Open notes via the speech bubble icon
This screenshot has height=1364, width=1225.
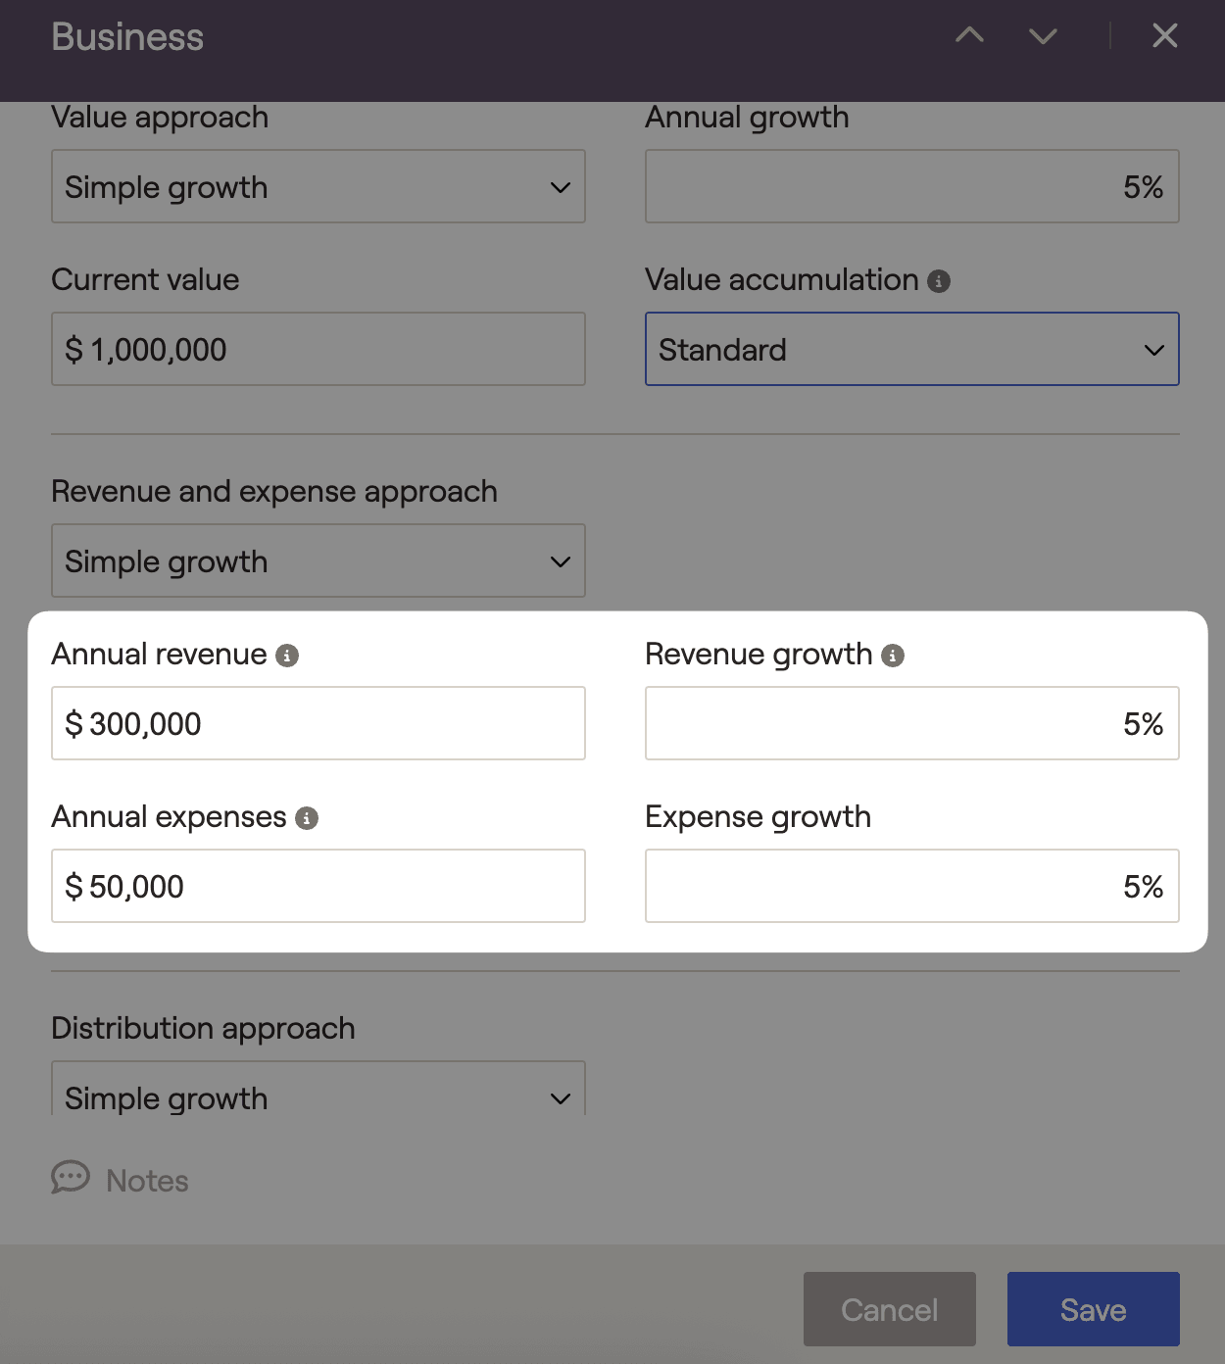[71, 1178]
